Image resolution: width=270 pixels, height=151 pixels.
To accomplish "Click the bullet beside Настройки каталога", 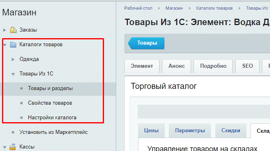I will tap(21, 118).
